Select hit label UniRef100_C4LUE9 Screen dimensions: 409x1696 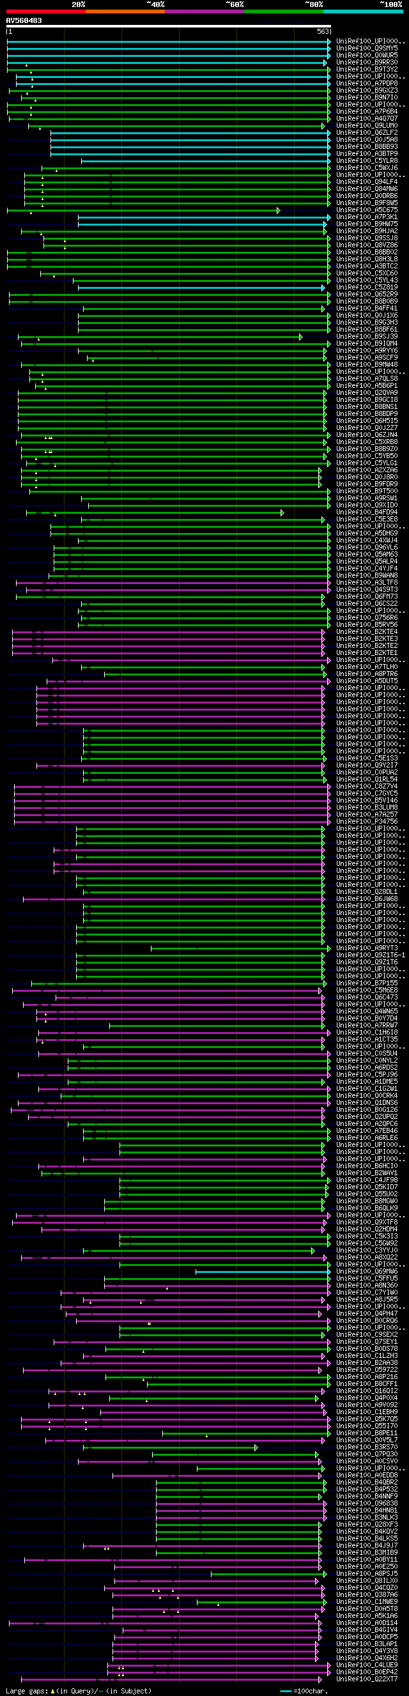click(x=367, y=1665)
